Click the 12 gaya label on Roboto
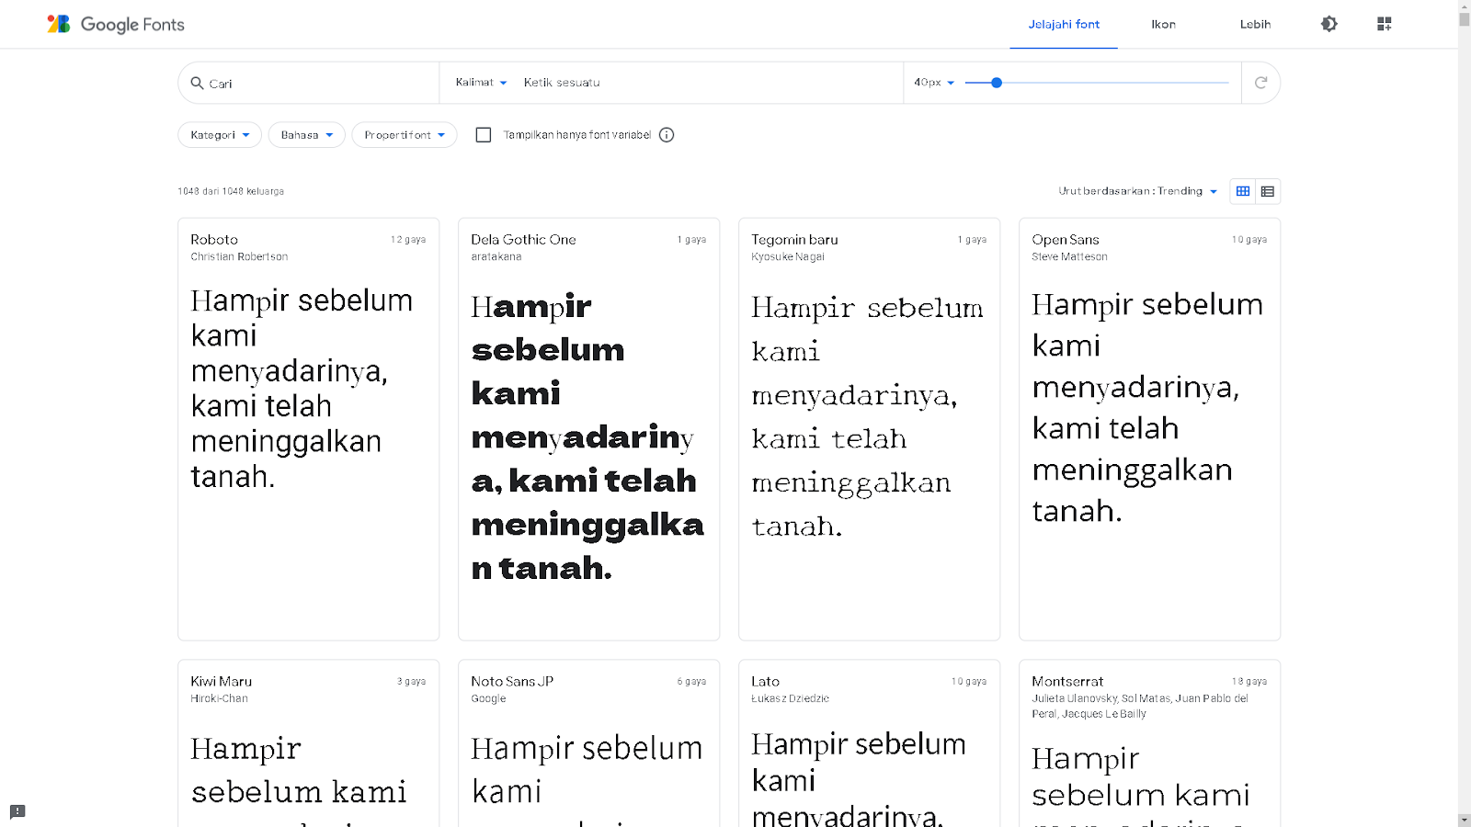The height and width of the screenshot is (827, 1471). tap(408, 240)
